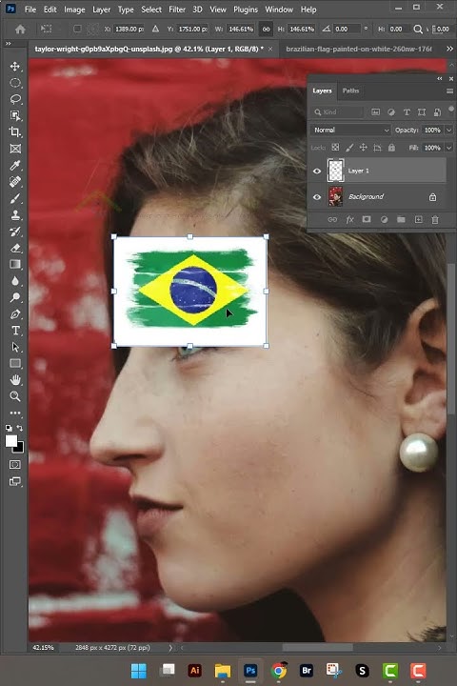This screenshot has width=457, height=686.
Task: Create a new group folder icon
Action: pos(401,220)
